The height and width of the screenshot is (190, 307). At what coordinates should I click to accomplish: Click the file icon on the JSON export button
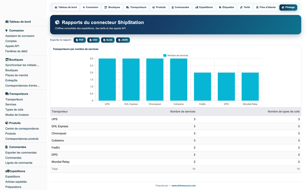click(x=119, y=40)
